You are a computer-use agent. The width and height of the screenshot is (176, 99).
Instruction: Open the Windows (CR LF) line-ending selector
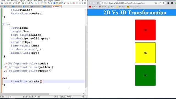(x=59, y=97)
